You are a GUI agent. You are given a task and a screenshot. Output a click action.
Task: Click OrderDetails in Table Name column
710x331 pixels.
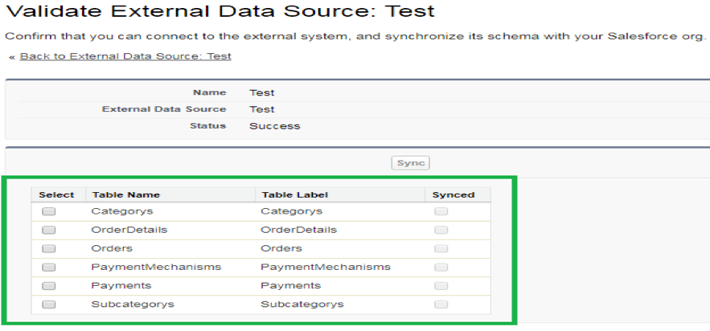coord(129,230)
